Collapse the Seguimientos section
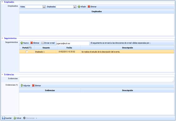The height and width of the screenshot is (121, 176). coord(2,38)
